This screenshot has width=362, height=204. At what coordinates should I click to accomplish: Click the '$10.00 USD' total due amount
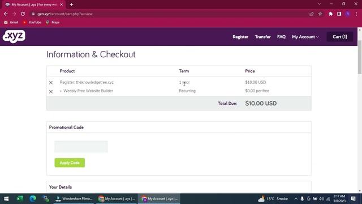click(x=261, y=103)
